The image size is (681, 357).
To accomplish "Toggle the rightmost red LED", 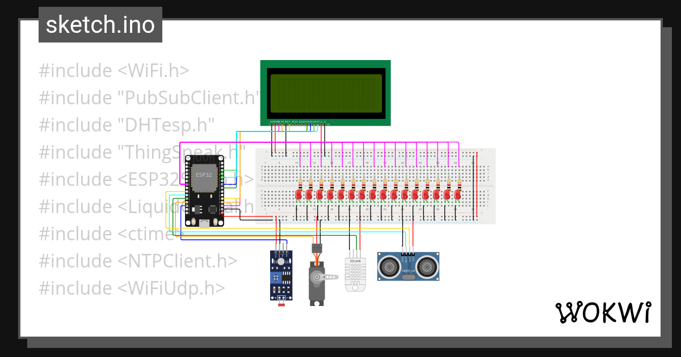I will click(x=457, y=194).
